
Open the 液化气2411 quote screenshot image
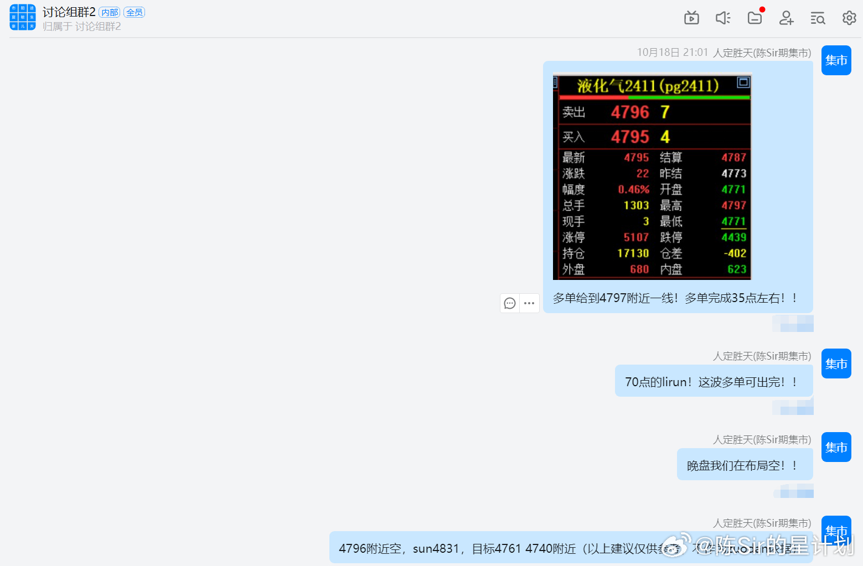(x=652, y=177)
